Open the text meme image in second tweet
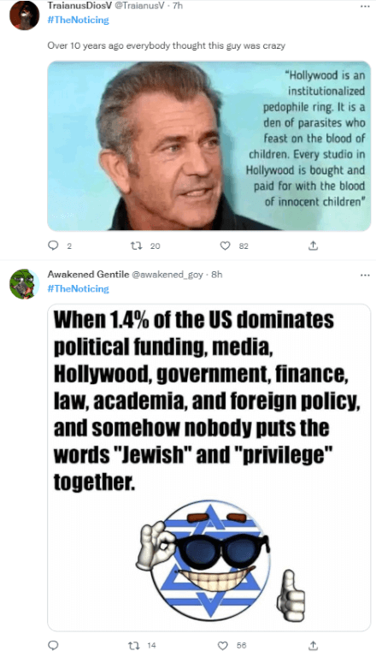Viewport: 376px width, 657px height. click(209, 468)
